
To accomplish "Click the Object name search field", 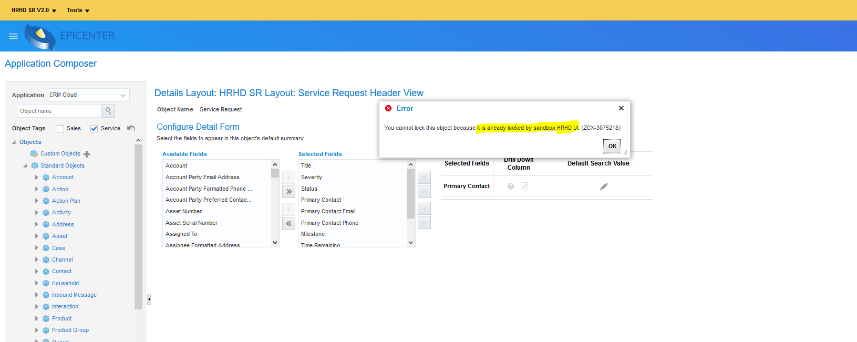I will 59,111.
